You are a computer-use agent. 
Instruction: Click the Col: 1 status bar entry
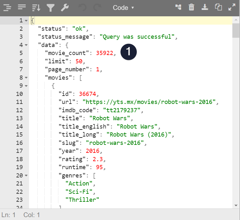[32, 215]
